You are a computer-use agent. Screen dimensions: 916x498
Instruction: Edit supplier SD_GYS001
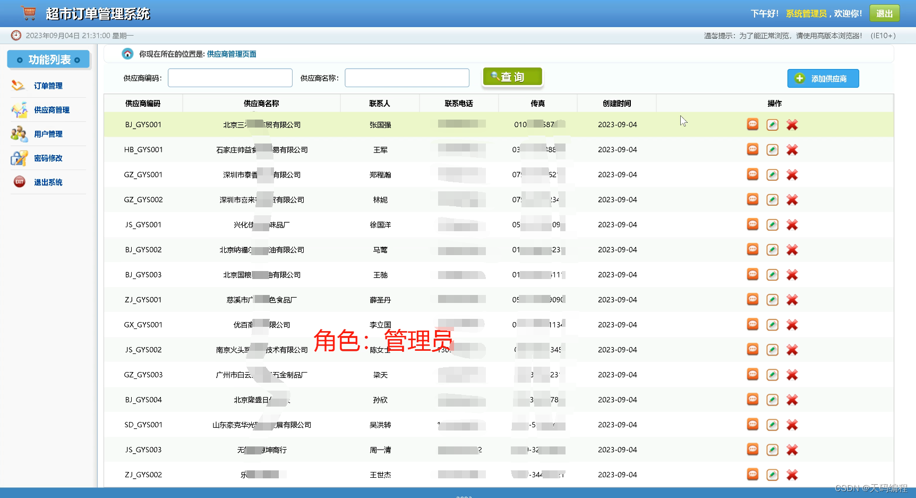click(x=773, y=425)
